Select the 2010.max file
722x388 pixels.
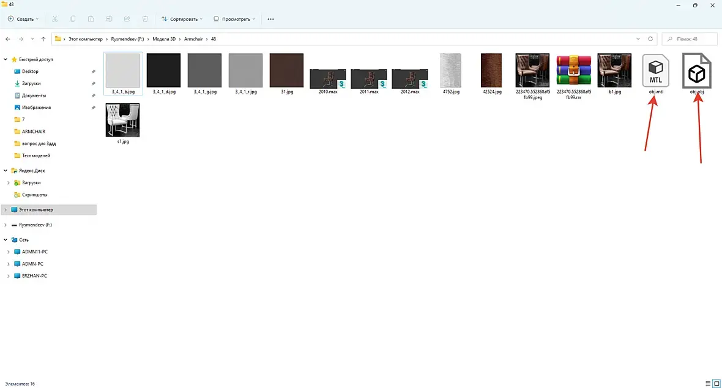(x=328, y=78)
